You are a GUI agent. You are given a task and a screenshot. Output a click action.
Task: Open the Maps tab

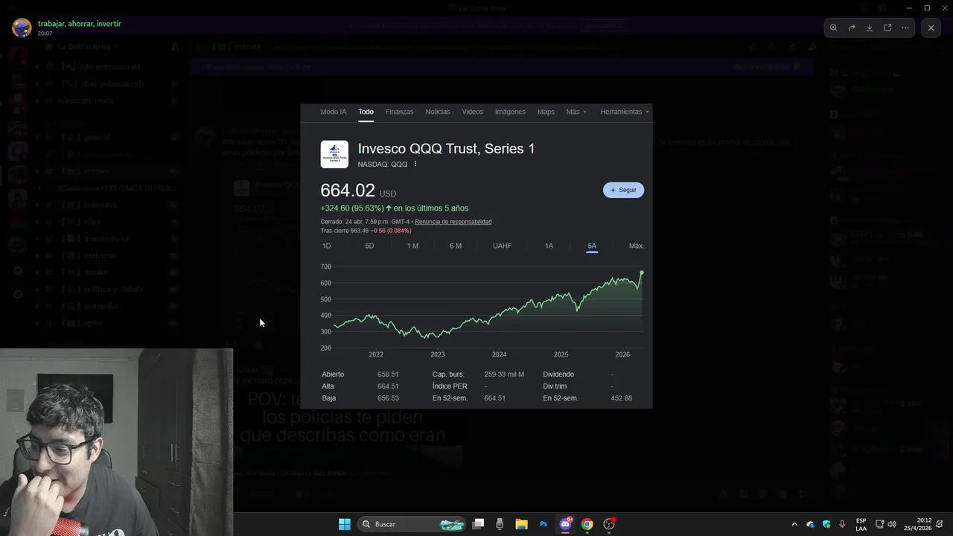[546, 112]
